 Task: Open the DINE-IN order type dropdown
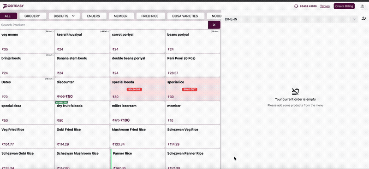coord(292,19)
